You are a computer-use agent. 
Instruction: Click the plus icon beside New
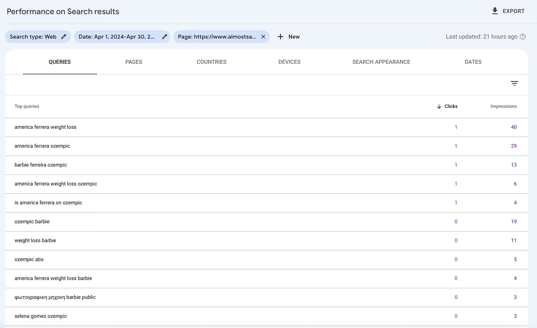pyautogui.click(x=280, y=36)
